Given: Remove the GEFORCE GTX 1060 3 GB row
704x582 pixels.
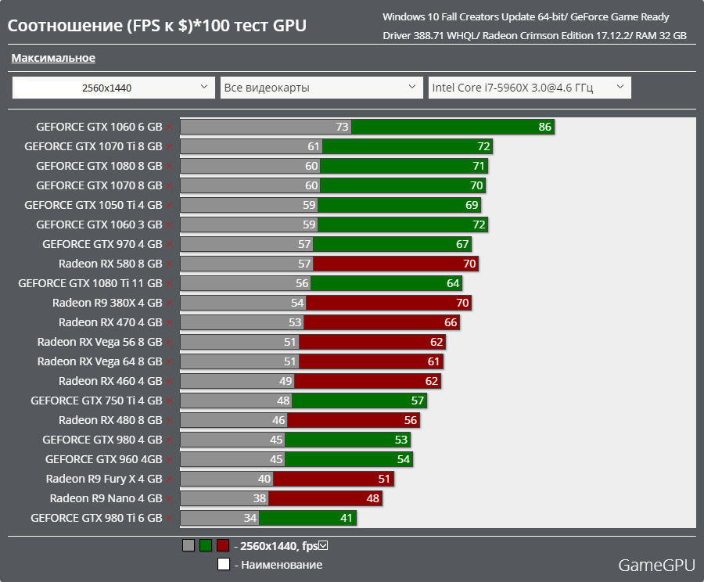Looking at the screenshot, I should 169,225.
